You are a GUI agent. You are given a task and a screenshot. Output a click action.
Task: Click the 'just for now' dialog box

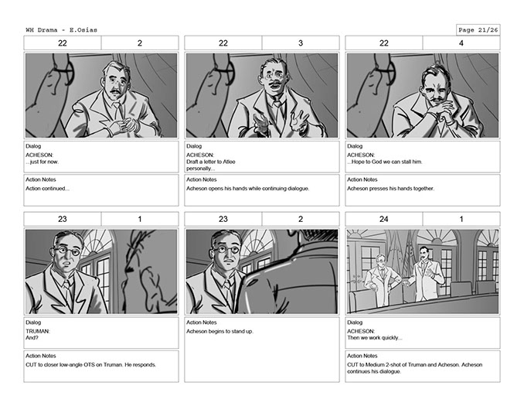pos(101,157)
